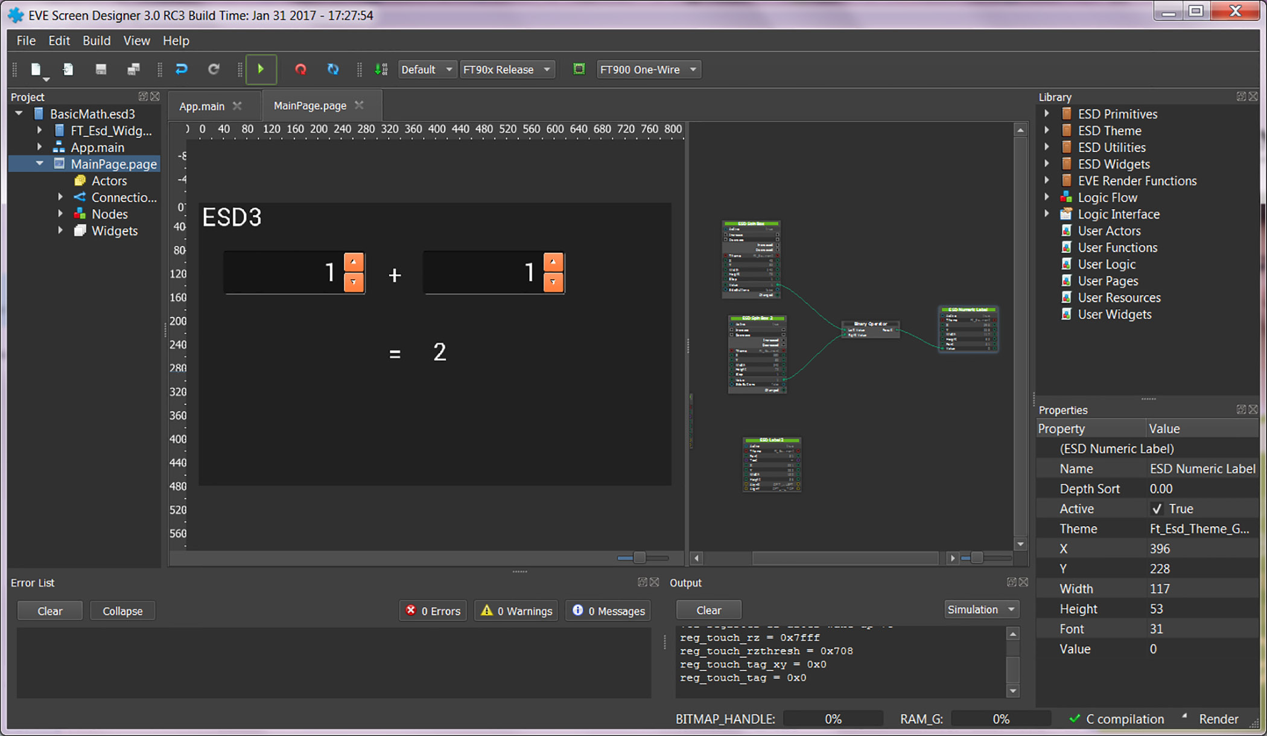Open the File menu

pos(26,40)
